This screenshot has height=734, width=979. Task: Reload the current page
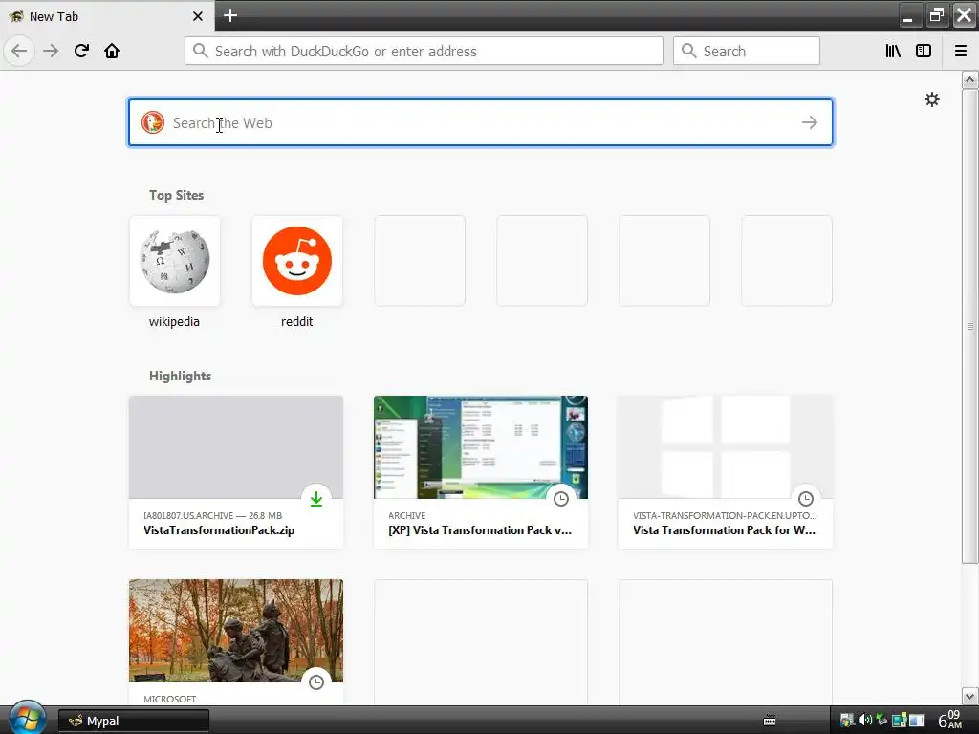coord(81,51)
